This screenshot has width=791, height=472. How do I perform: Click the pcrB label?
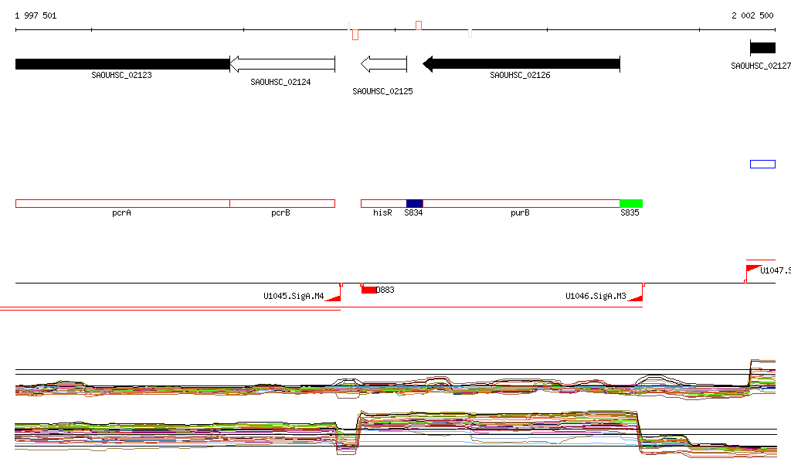(280, 212)
